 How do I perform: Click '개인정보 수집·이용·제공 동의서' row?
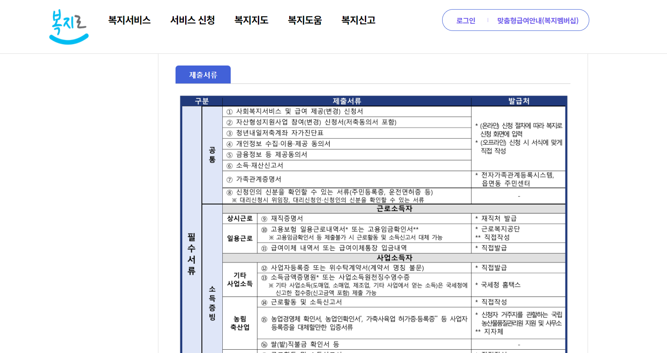click(347, 144)
